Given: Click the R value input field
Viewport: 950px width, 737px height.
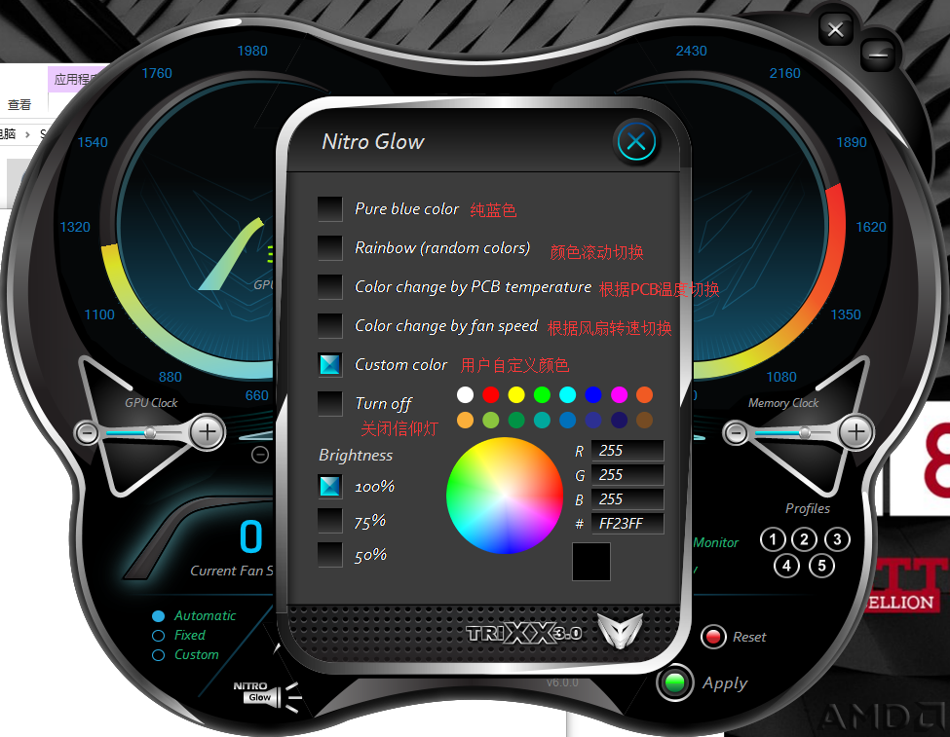Looking at the screenshot, I should [627, 451].
